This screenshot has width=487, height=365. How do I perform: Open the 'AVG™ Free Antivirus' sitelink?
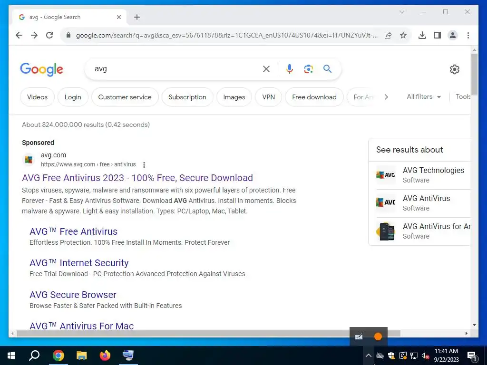(73, 231)
